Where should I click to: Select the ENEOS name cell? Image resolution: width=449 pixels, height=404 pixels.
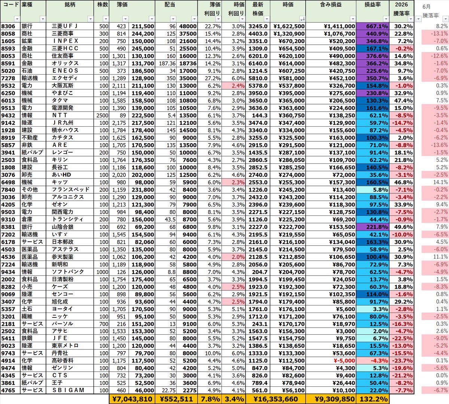(x=70, y=71)
